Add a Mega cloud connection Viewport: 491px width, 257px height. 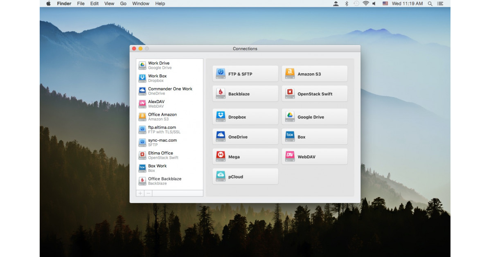click(x=245, y=157)
